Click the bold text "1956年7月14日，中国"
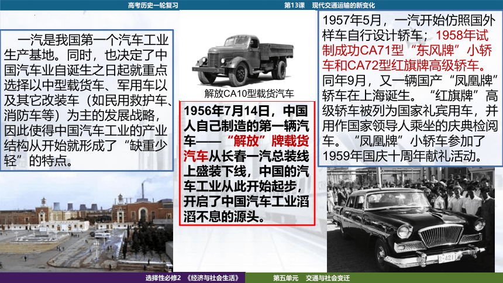 [246, 111]
